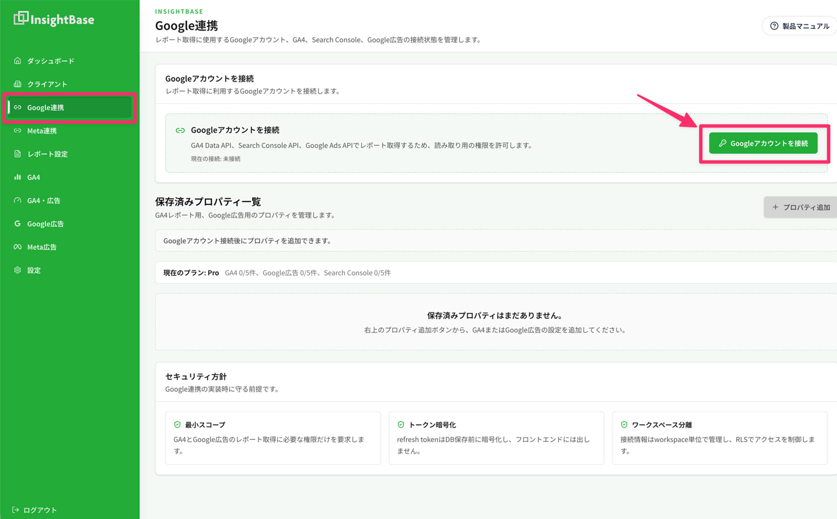Click the Google連携 page title
Viewport: 837px width, 519px height.
tap(186, 25)
